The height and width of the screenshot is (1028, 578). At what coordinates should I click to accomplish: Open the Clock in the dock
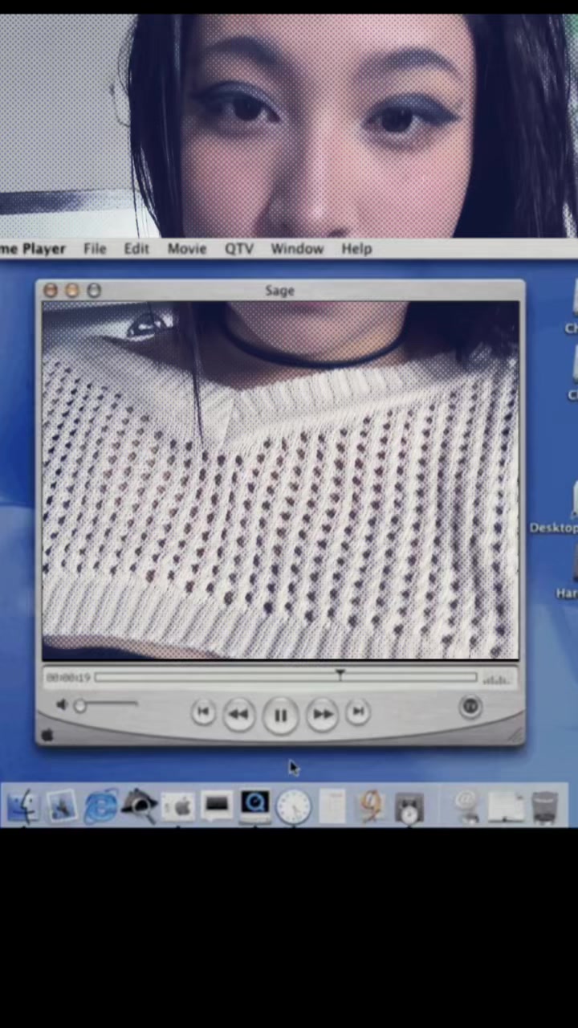(x=294, y=806)
